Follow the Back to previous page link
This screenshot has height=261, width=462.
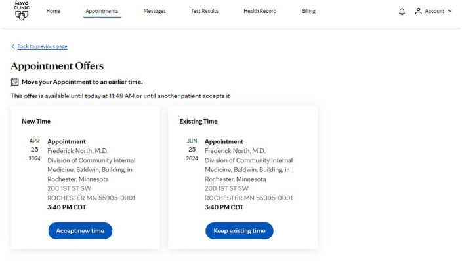43,46
